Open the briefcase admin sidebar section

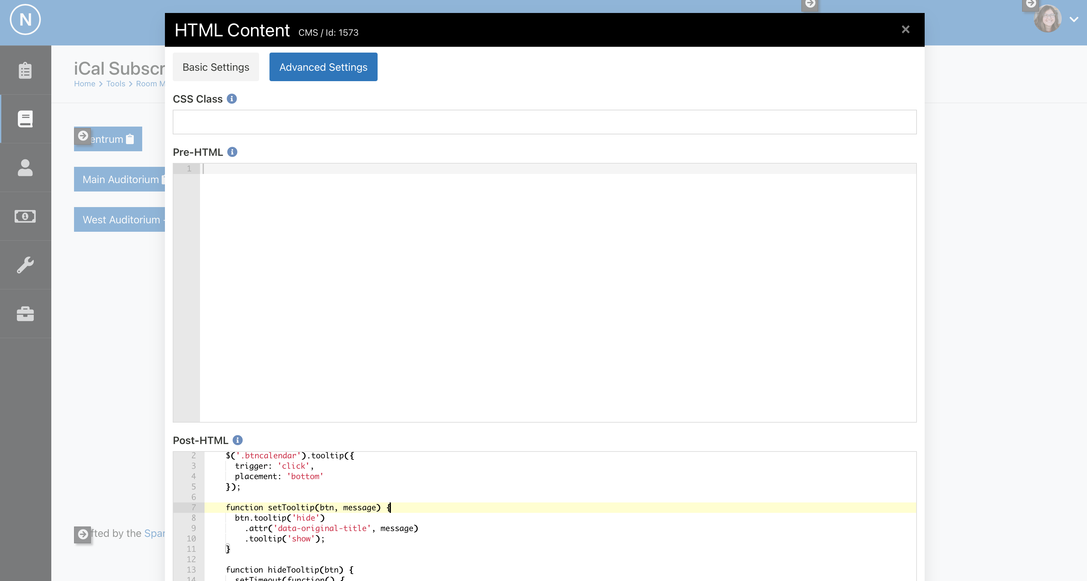coord(25,314)
